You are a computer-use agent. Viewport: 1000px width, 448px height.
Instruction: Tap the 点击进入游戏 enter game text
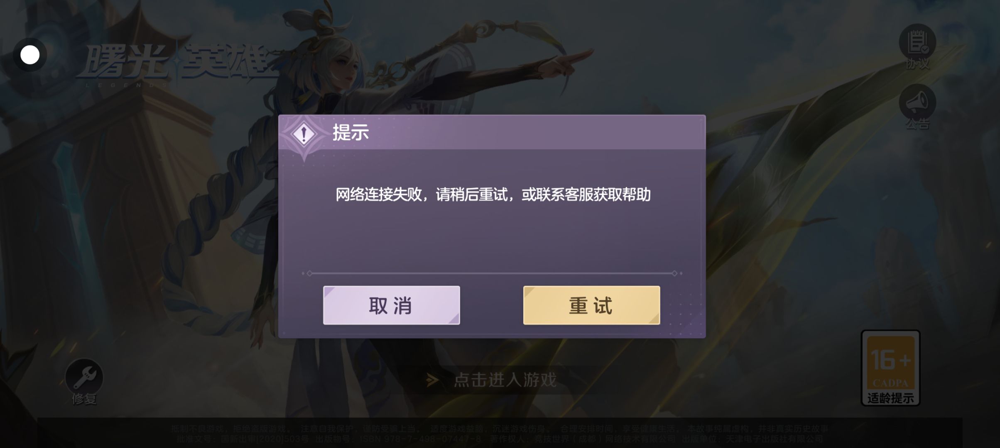[x=505, y=380]
